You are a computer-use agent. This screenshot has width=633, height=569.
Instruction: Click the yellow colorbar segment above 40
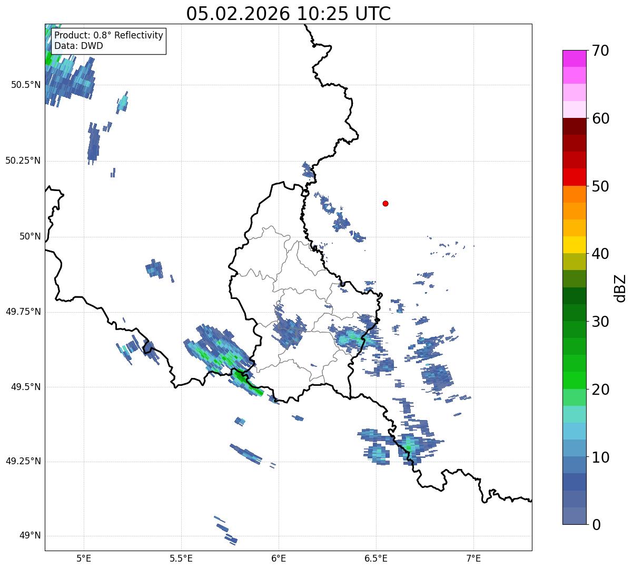pyautogui.click(x=575, y=245)
